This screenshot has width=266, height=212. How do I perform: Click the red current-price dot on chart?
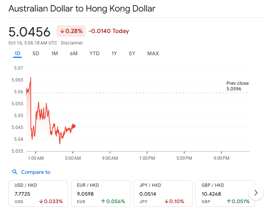tap(74, 126)
